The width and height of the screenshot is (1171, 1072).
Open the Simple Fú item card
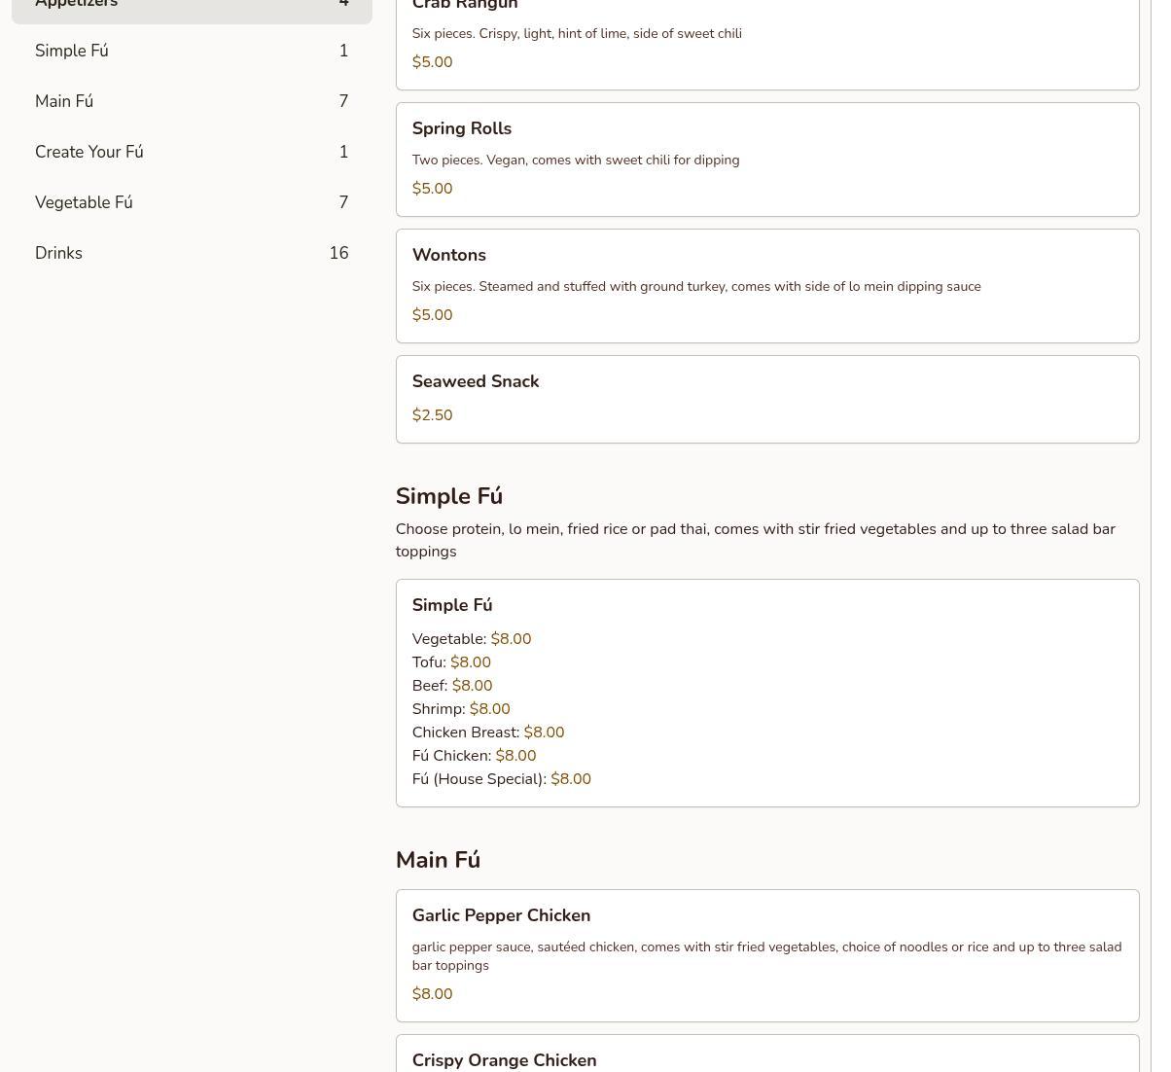pyautogui.click(x=766, y=693)
